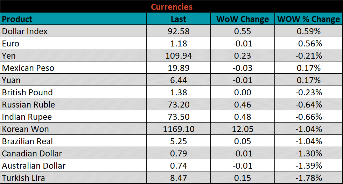Click the British Pound product cell
Viewport: 343px width, 184px height.
click(27, 93)
